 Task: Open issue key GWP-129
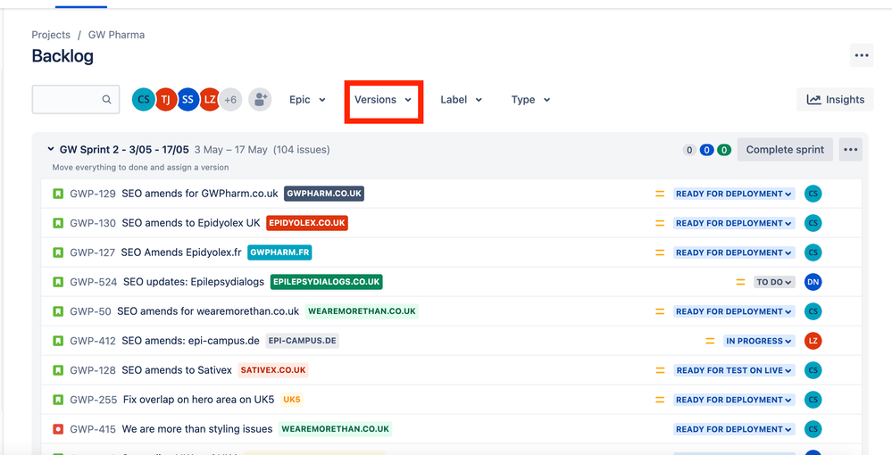pos(93,194)
